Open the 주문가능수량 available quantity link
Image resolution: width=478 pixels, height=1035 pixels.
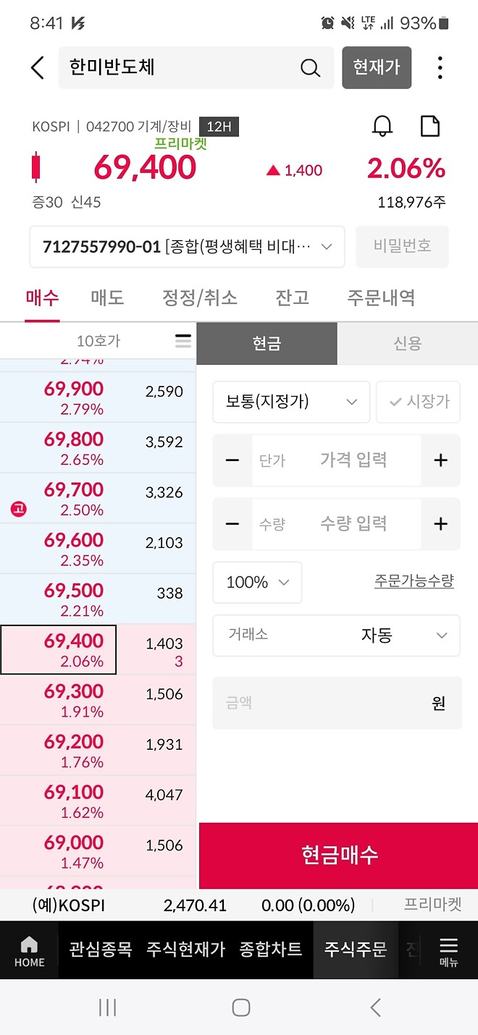point(414,582)
